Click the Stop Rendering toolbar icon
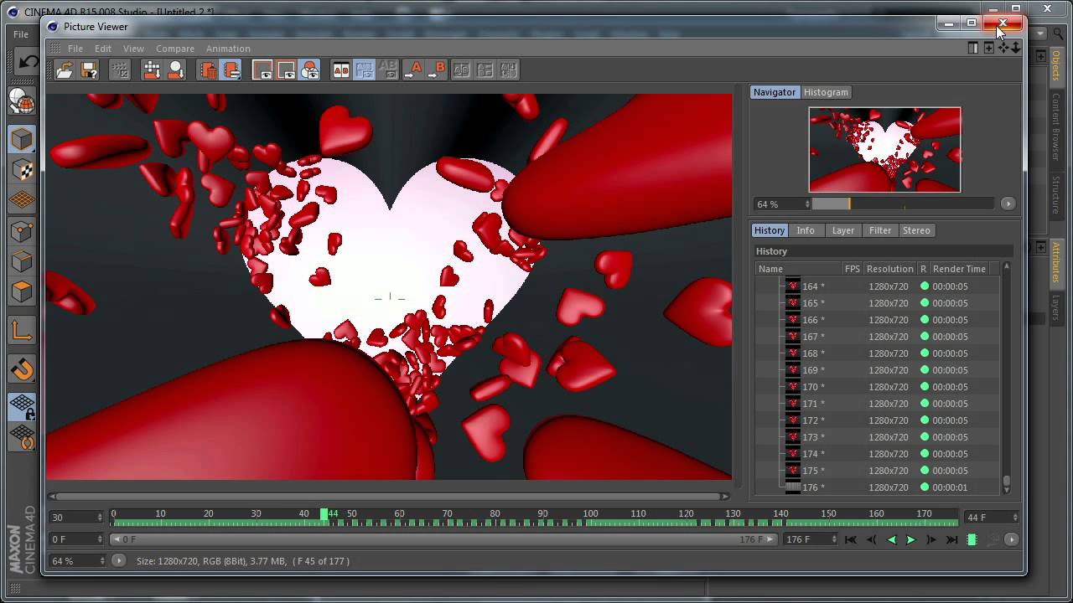1073x603 pixels. (x=120, y=70)
